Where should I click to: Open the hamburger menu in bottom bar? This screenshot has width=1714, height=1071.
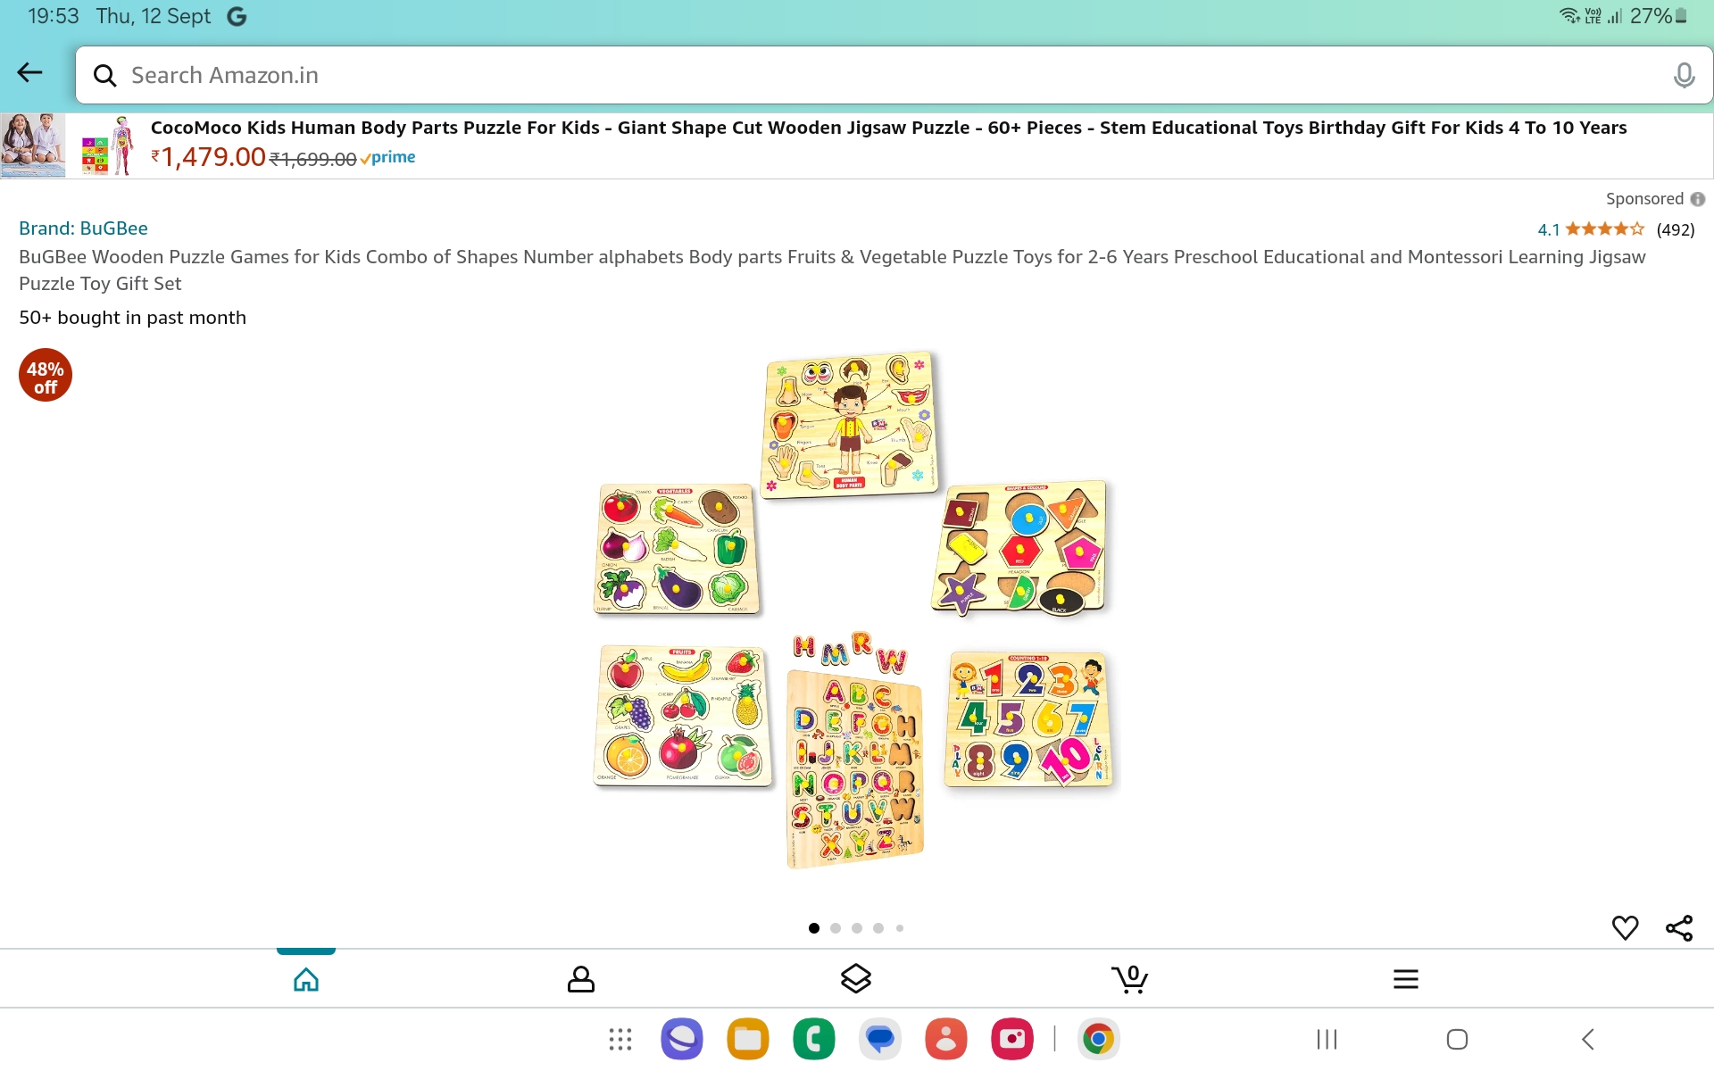tap(1406, 979)
